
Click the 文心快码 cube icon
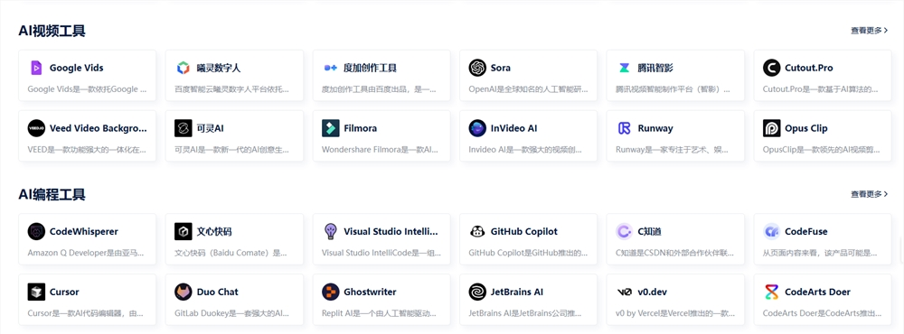click(184, 231)
